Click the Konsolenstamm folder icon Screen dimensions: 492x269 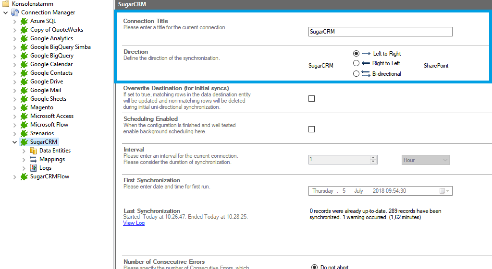coord(6,4)
